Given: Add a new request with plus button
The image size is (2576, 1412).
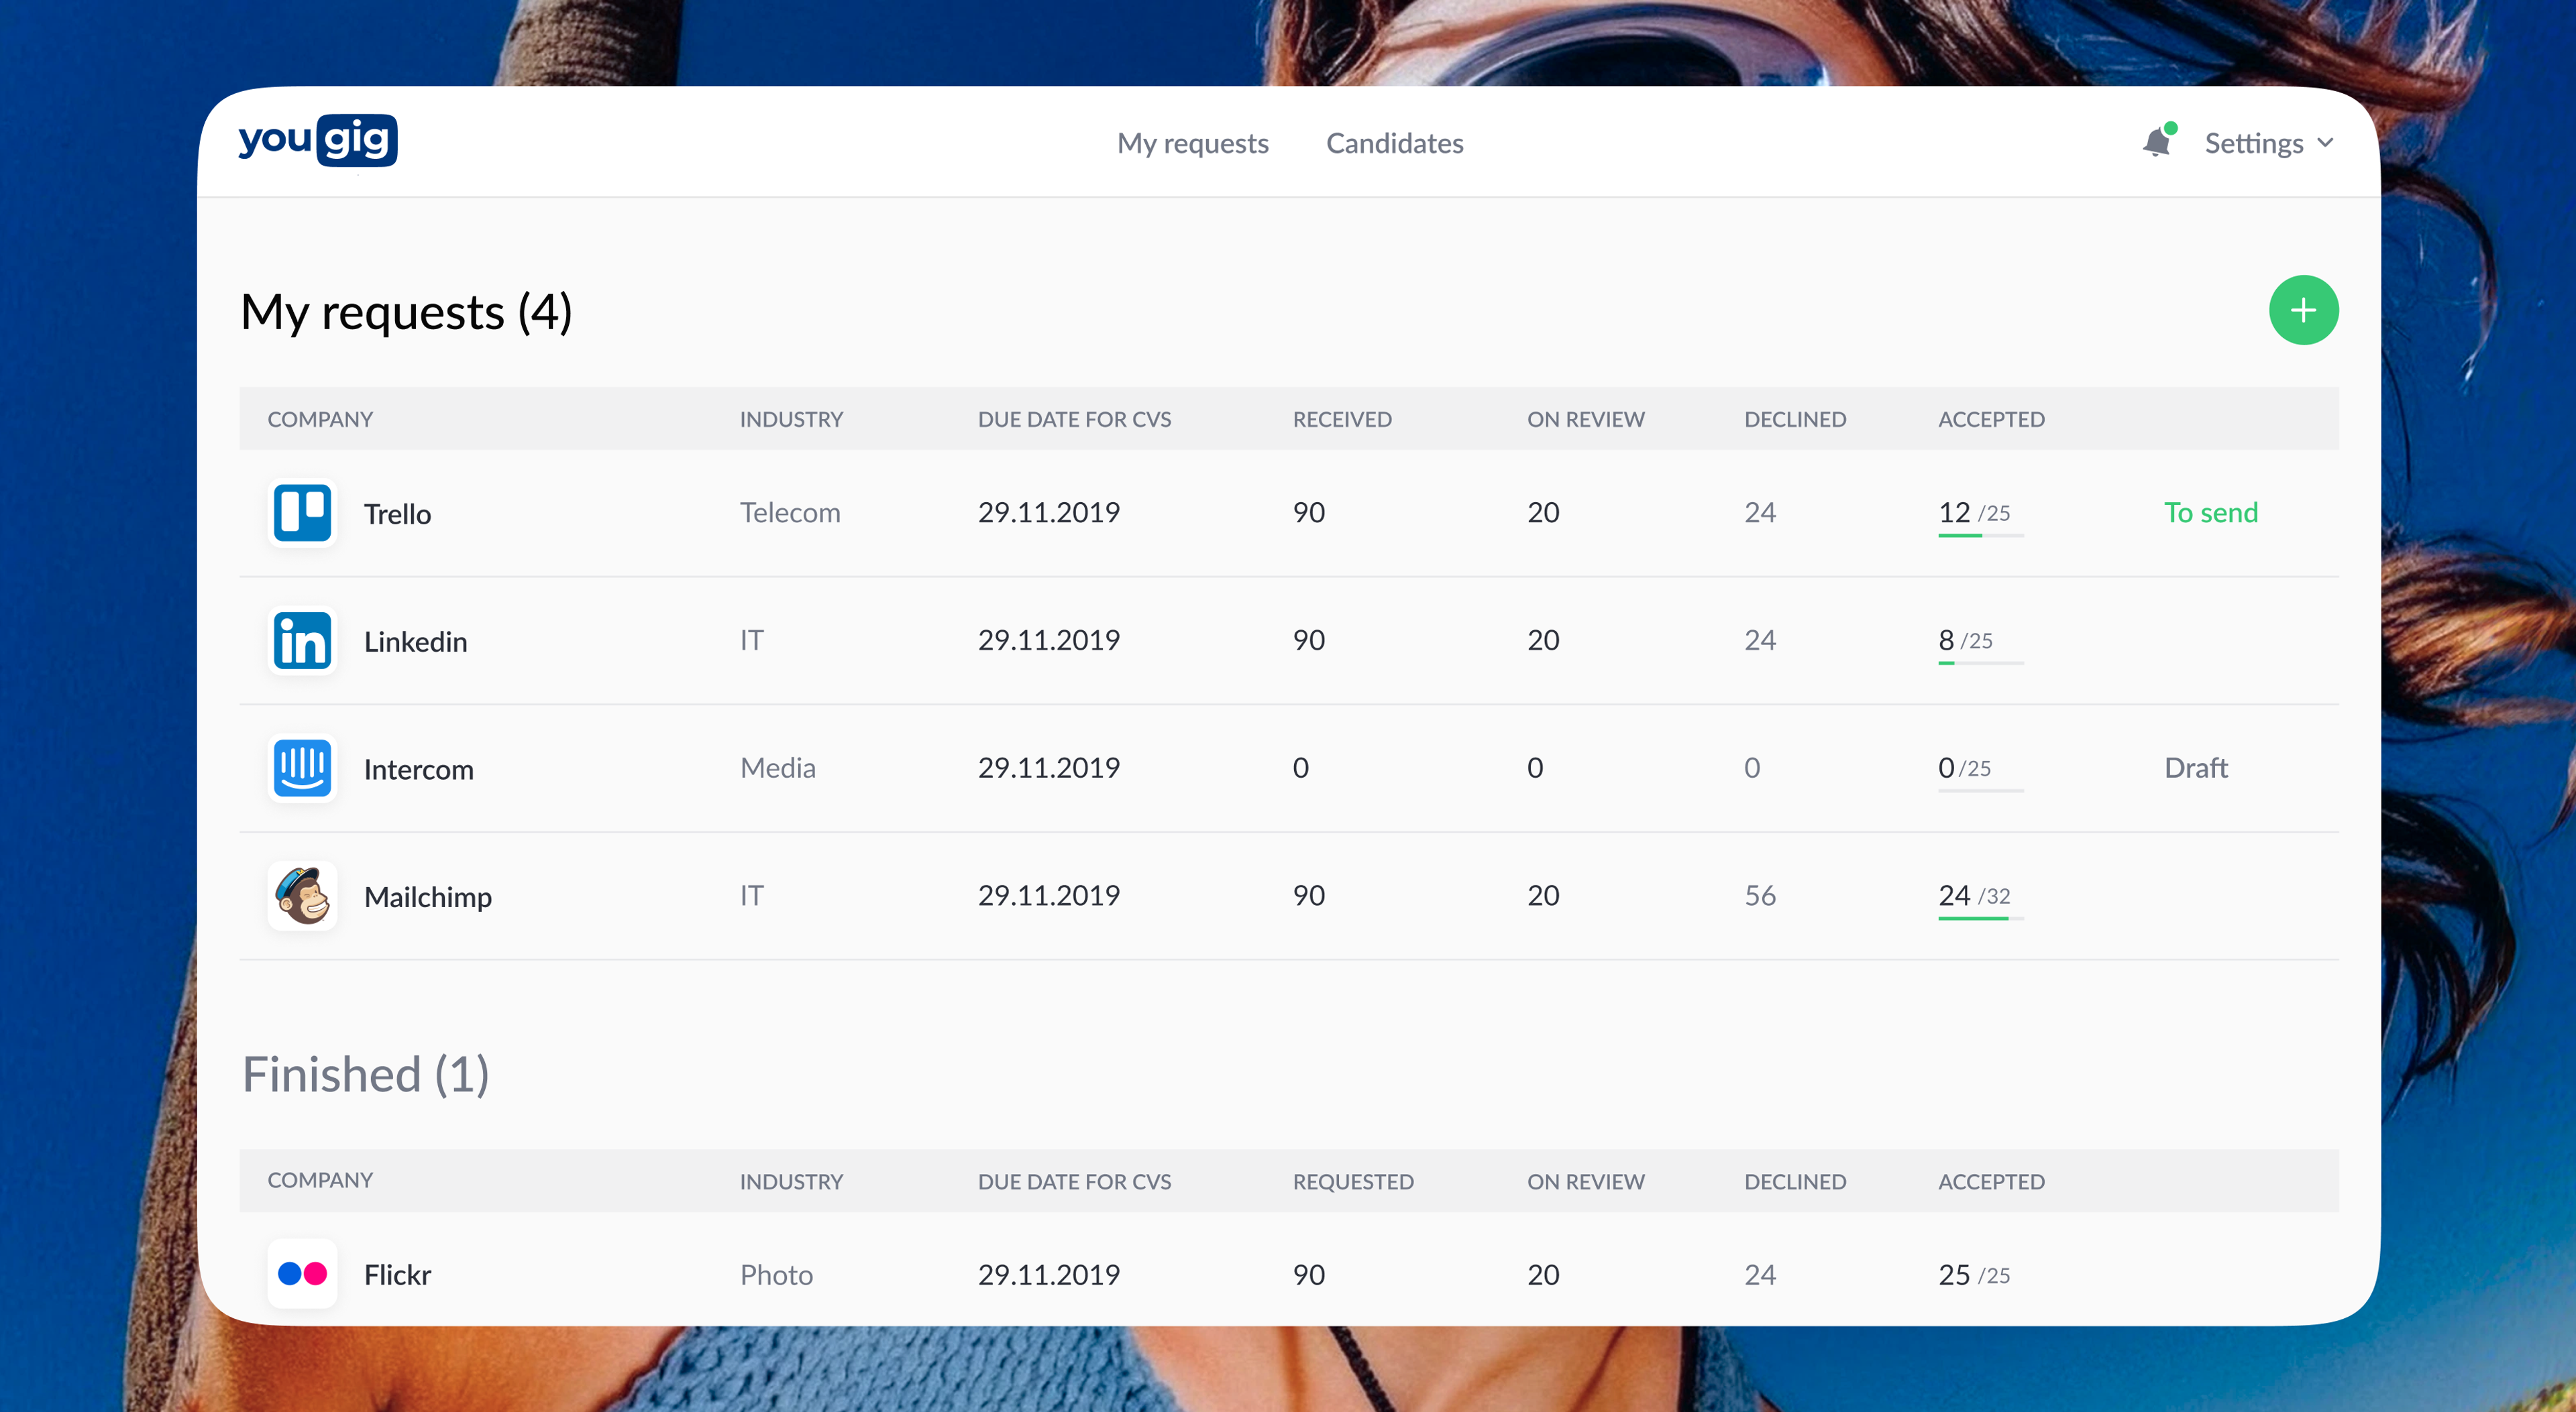Looking at the screenshot, I should pos(2303,310).
